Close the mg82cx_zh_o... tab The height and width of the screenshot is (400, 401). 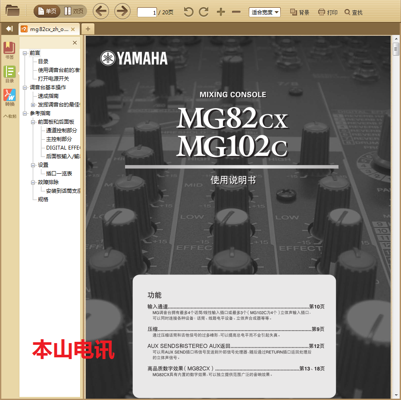[x=73, y=29]
